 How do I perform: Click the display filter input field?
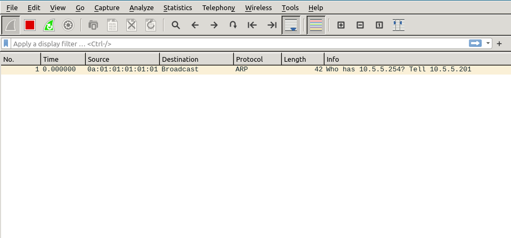tap(234, 43)
